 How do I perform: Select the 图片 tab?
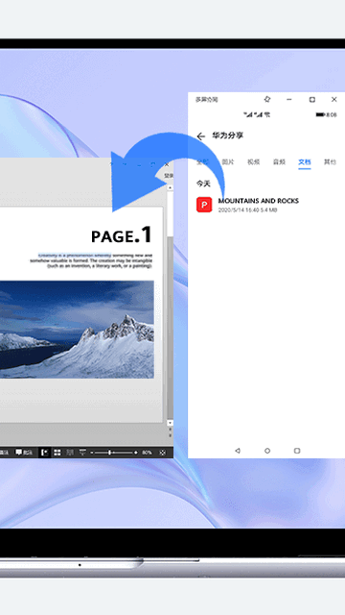228,162
